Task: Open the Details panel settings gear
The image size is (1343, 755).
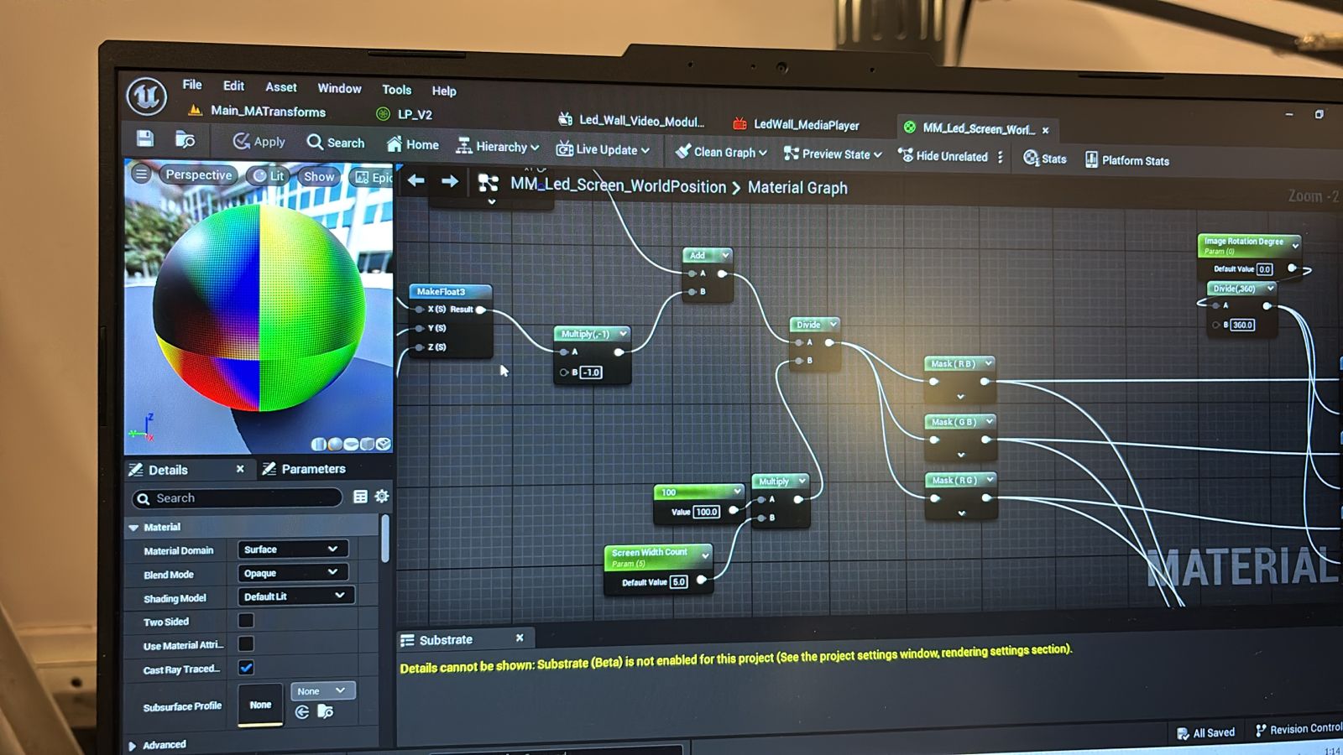Action: [x=382, y=497]
